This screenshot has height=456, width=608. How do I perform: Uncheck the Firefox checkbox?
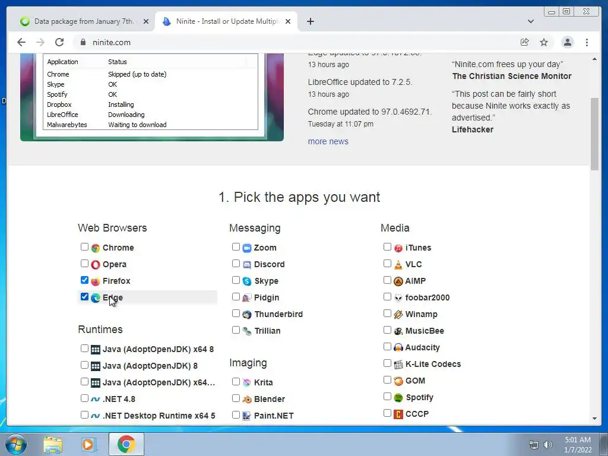(84, 280)
